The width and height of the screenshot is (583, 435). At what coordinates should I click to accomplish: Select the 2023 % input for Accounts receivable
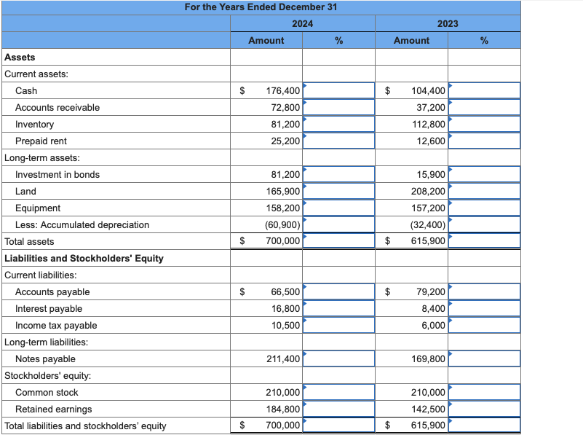coord(485,107)
